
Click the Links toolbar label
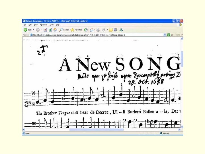(178, 35)
